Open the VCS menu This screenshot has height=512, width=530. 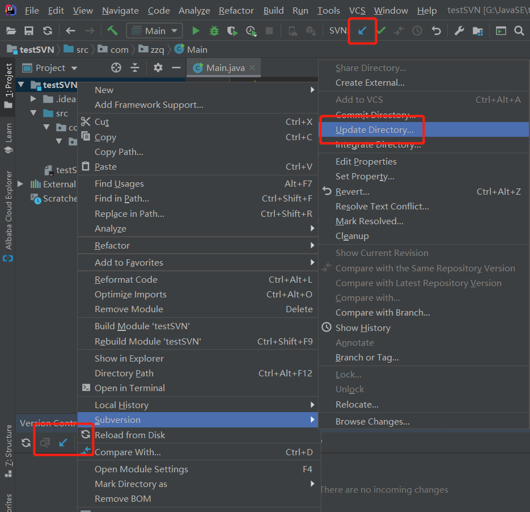coord(357,10)
